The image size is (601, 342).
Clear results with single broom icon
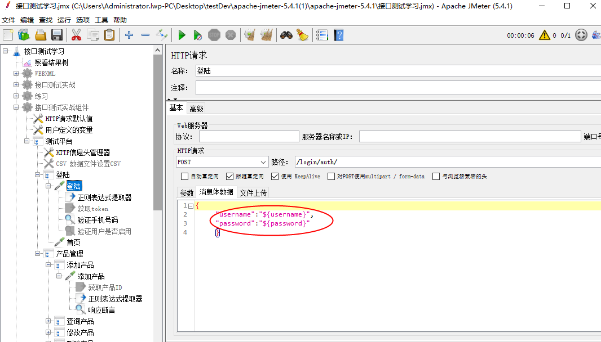(250, 35)
